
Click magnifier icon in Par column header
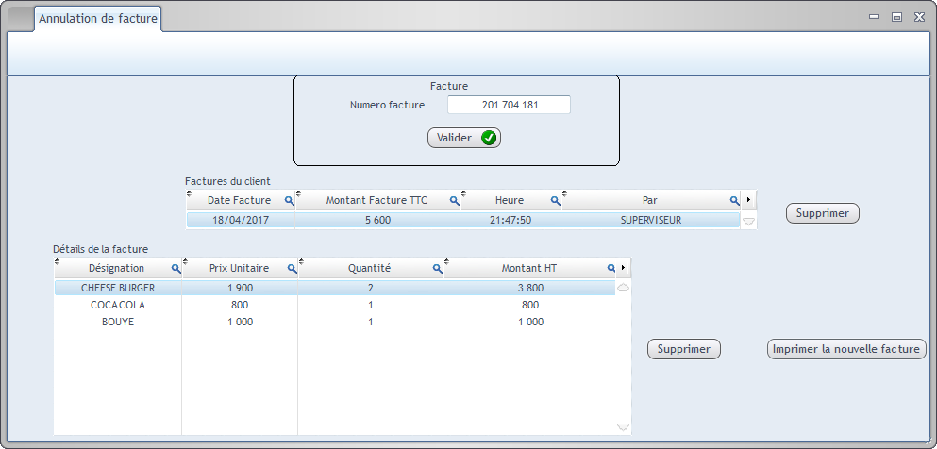point(734,201)
